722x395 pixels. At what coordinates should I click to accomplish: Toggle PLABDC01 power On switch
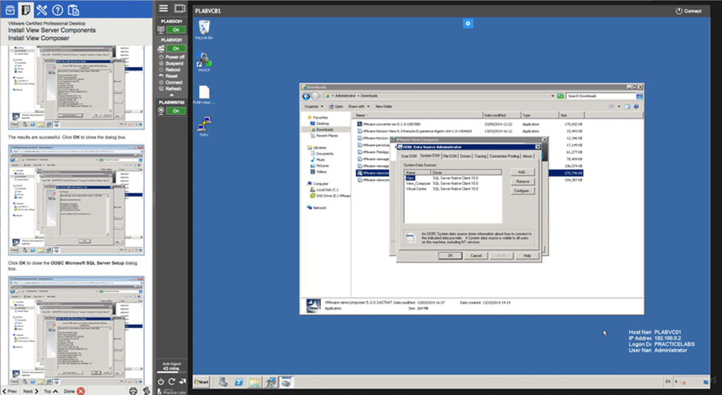tap(176, 29)
